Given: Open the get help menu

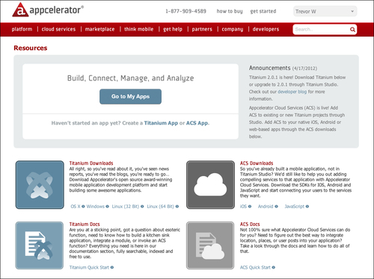Looking at the screenshot, I should [173, 29].
